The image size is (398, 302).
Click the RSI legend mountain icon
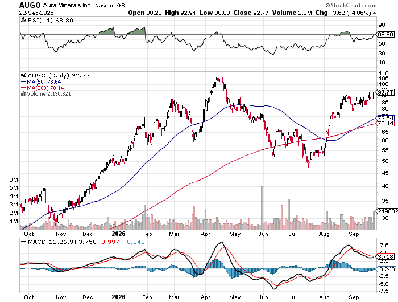24,20
